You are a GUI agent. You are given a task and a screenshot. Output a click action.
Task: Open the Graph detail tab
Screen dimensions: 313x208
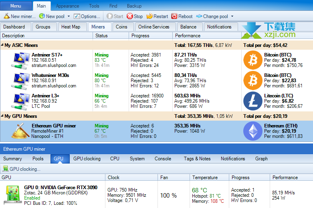(x=261, y=159)
